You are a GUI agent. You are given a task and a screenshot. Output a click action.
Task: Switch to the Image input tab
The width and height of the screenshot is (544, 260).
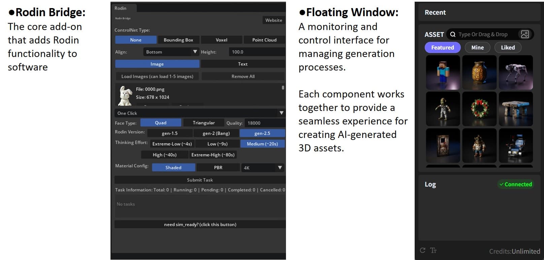(x=157, y=64)
